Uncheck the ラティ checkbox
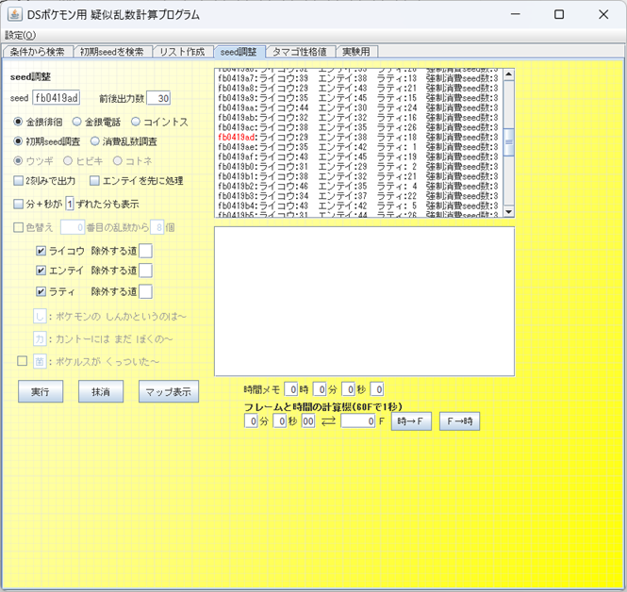This screenshot has height=592, width=627. [41, 291]
